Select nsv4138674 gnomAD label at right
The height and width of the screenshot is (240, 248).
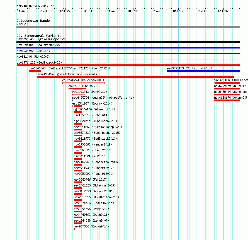231,98
